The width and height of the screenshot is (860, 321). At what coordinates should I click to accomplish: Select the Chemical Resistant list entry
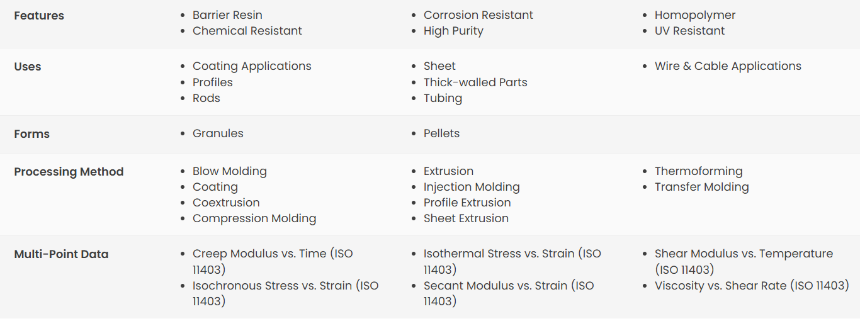point(247,31)
